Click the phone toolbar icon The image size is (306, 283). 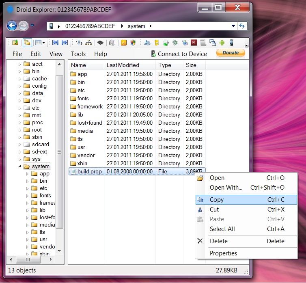pos(231,42)
